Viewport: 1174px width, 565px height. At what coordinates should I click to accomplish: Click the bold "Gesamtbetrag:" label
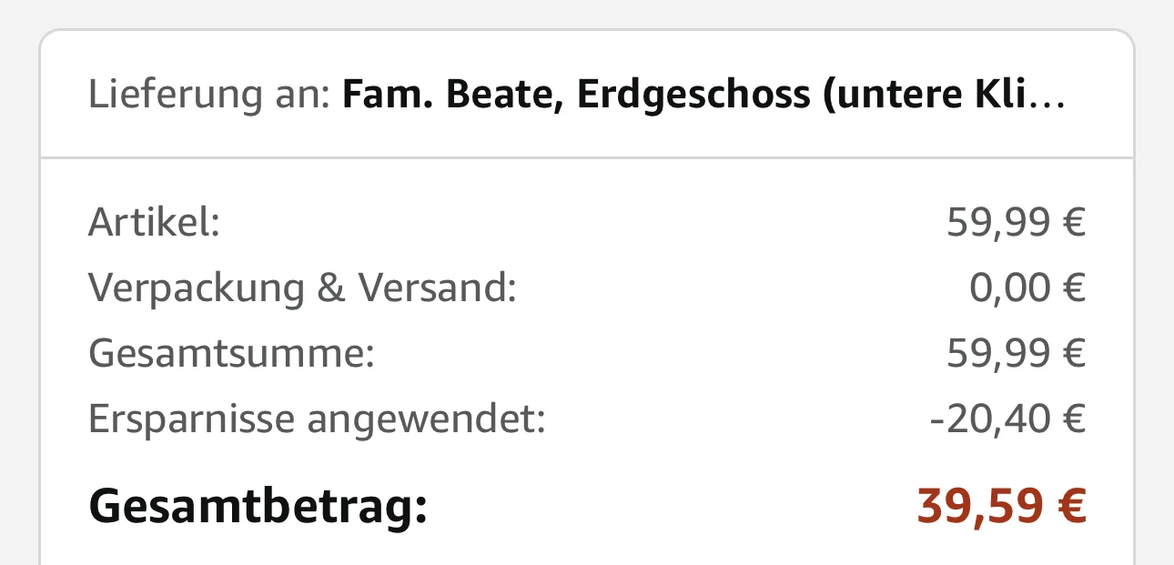258,506
